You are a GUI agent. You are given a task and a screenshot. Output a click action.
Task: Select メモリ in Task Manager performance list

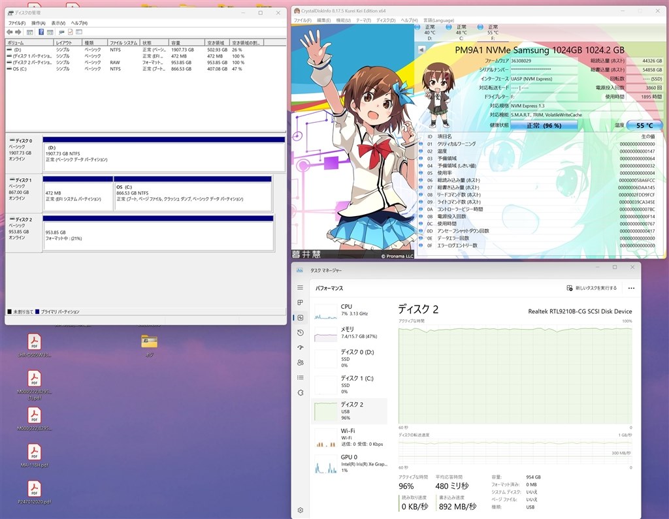pos(349,333)
